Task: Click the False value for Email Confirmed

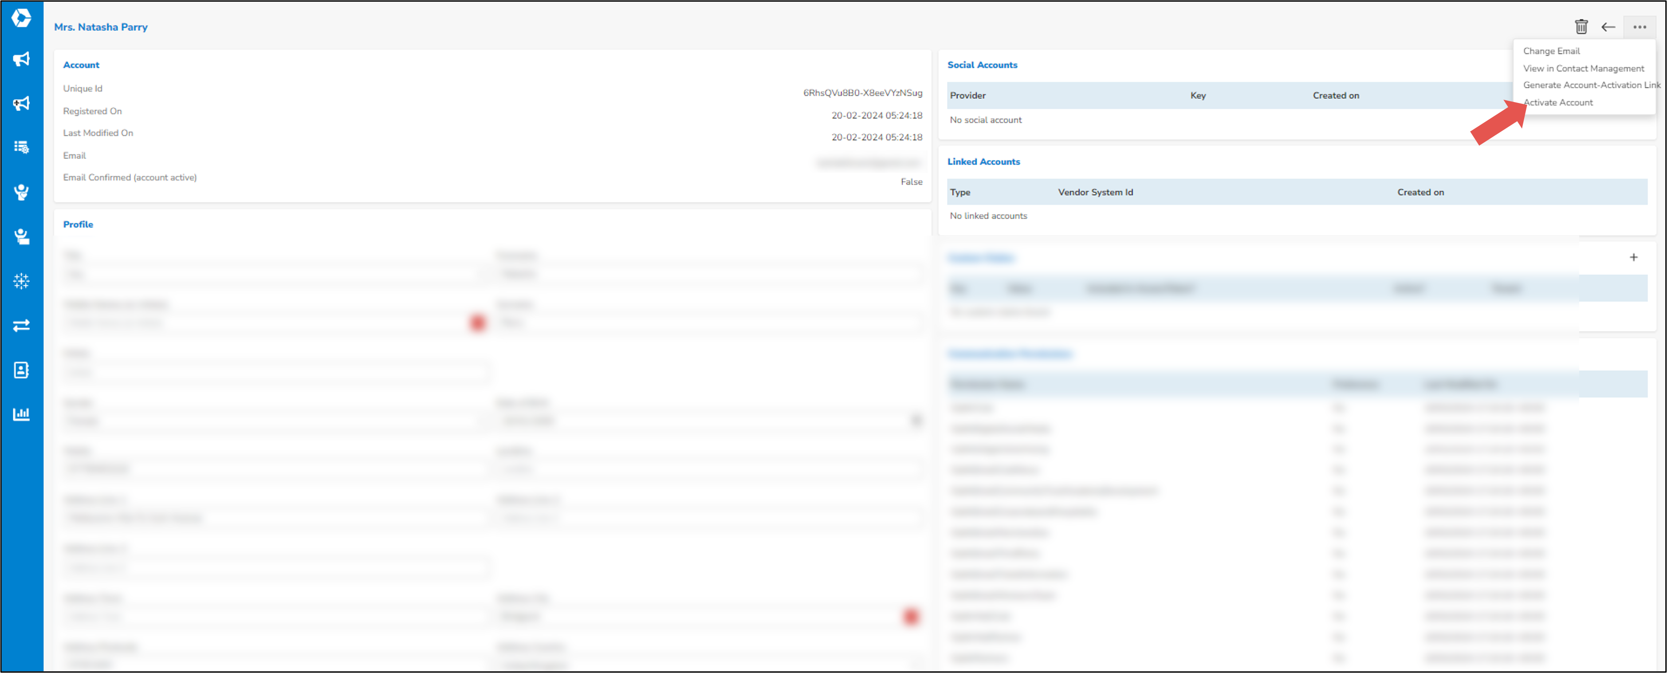Action: click(x=911, y=182)
